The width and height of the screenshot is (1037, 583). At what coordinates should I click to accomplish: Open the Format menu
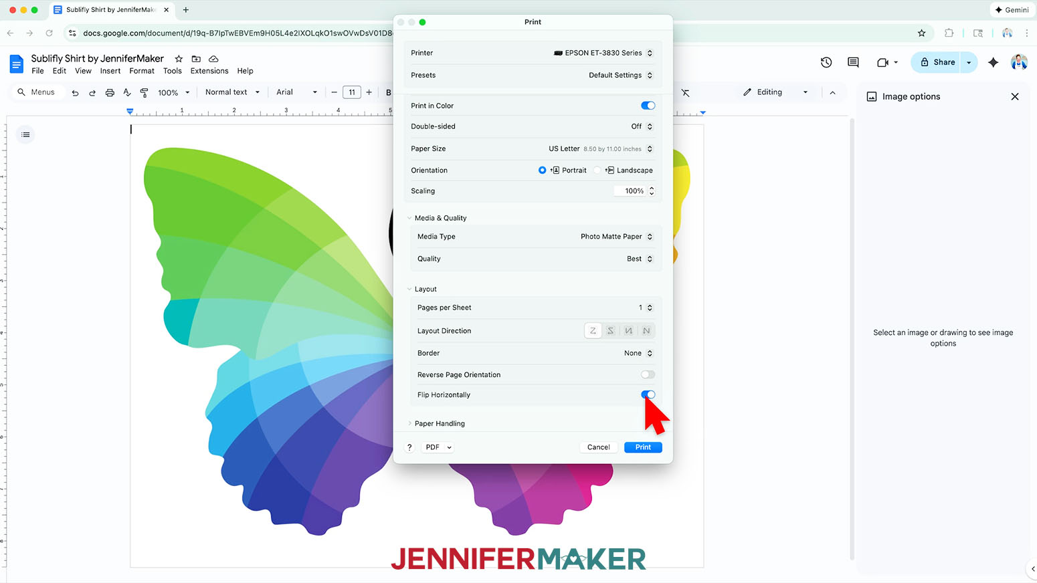(x=142, y=71)
